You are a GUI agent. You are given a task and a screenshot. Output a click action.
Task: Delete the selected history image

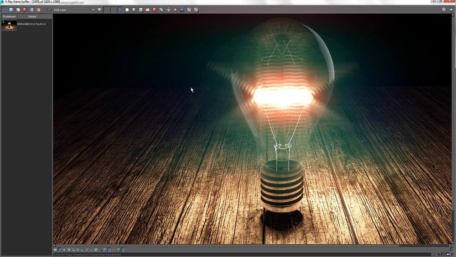[25, 10]
